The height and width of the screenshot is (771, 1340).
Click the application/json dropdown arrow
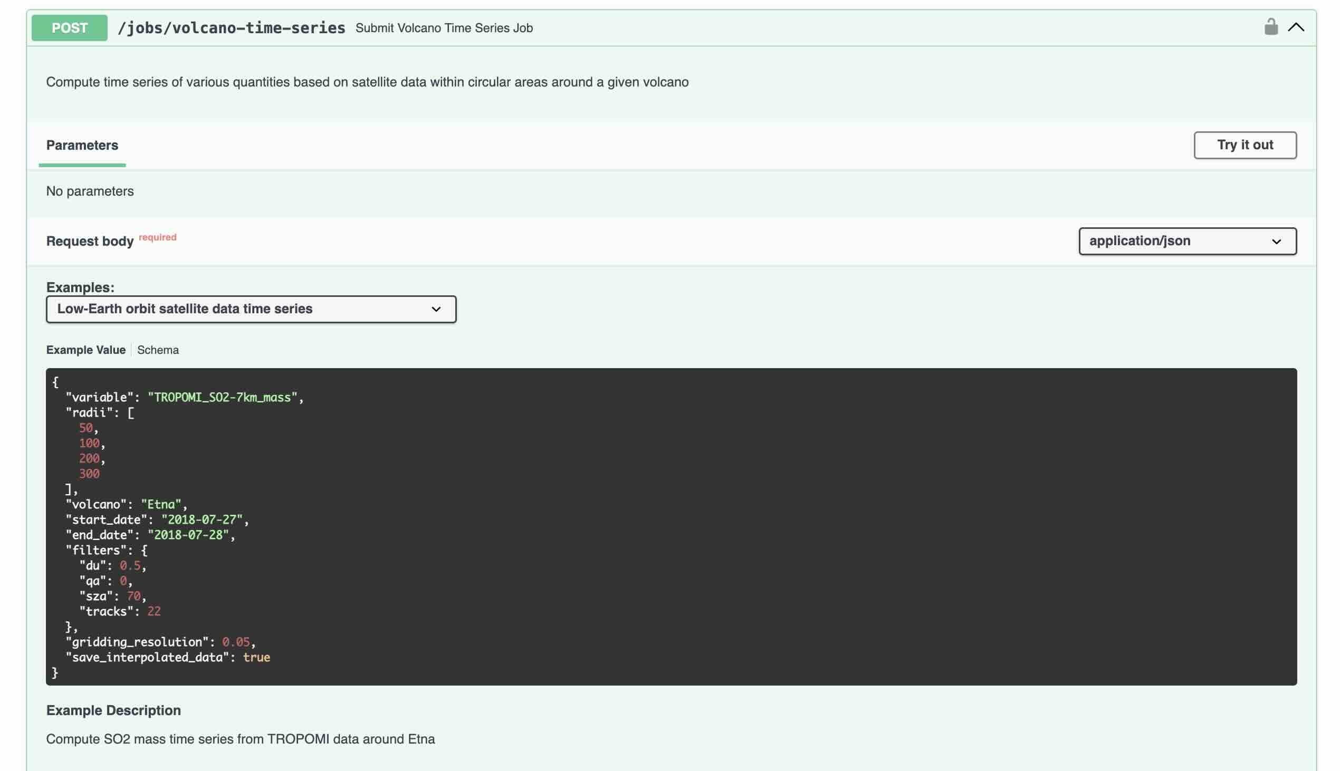pos(1276,242)
